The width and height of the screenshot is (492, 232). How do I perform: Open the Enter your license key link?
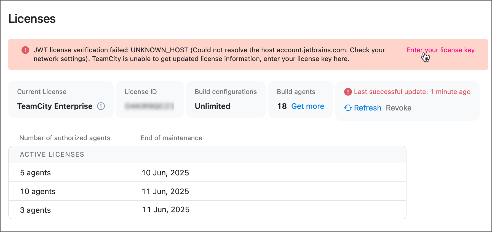click(x=440, y=50)
